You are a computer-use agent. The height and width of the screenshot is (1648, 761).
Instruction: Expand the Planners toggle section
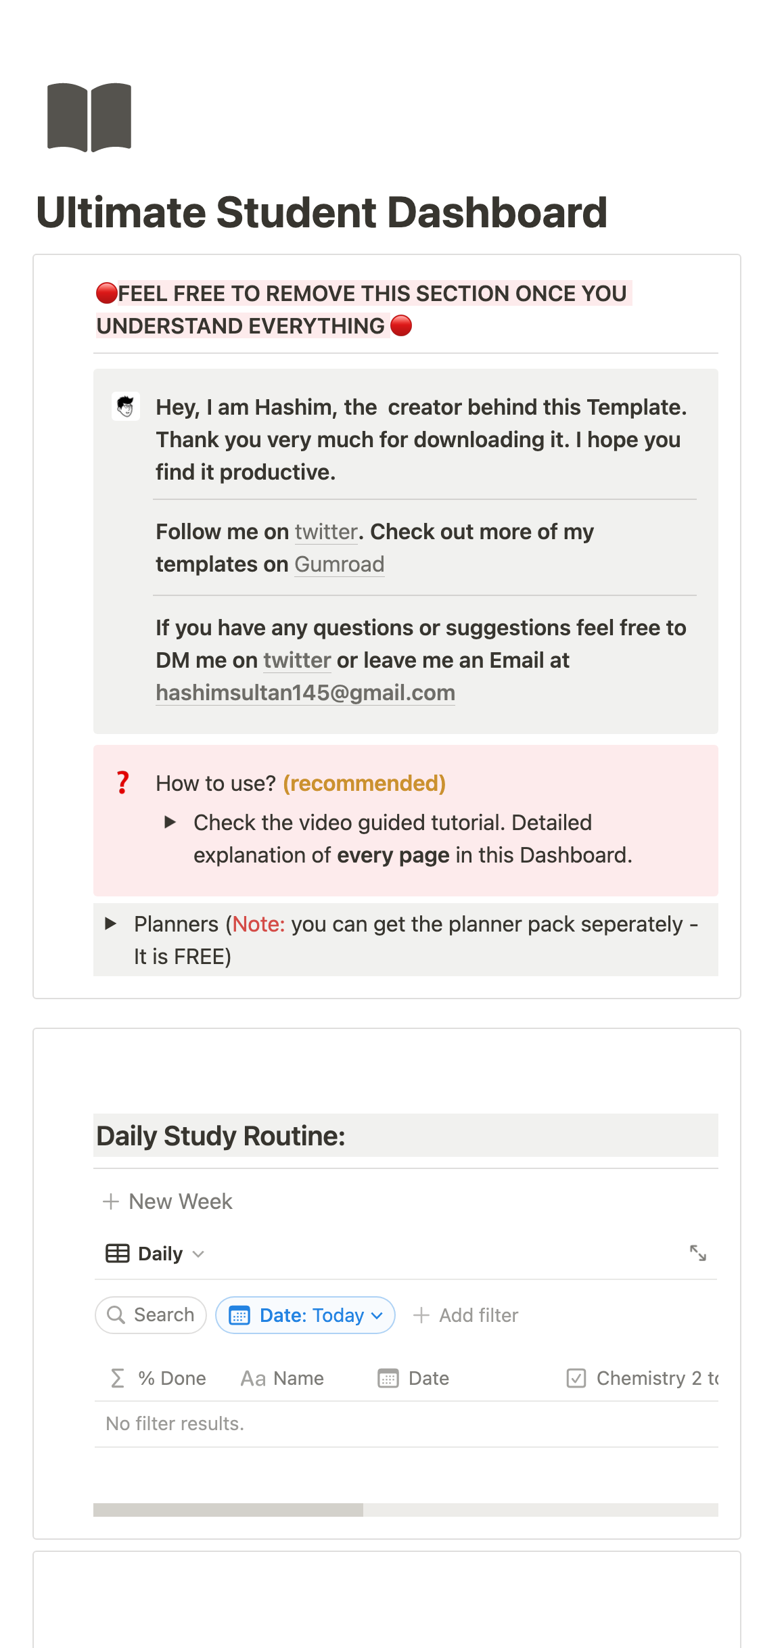pos(111,923)
